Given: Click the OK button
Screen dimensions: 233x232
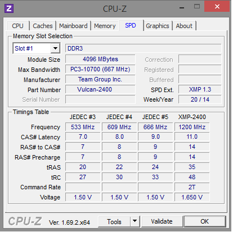Looking at the screenshot, I should point(205,222).
